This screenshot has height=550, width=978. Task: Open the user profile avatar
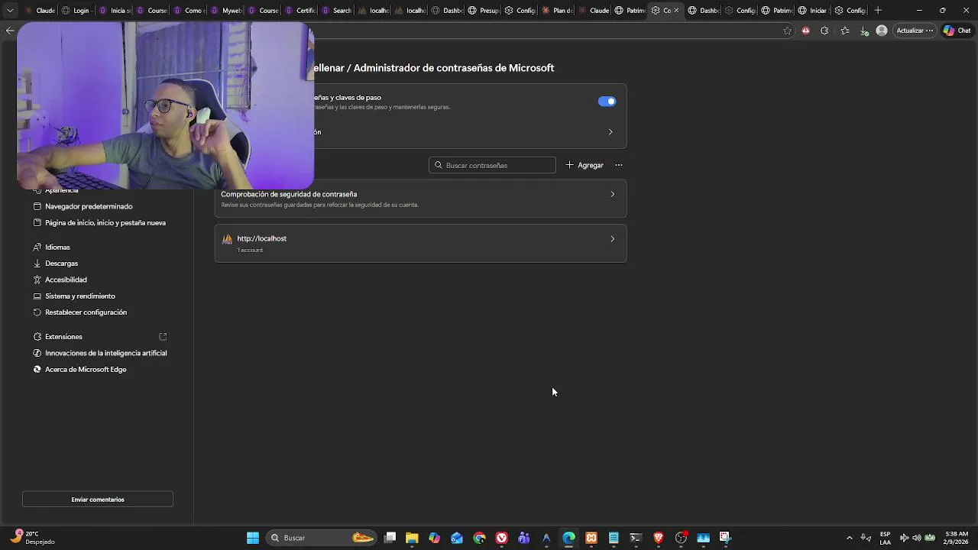tap(882, 31)
